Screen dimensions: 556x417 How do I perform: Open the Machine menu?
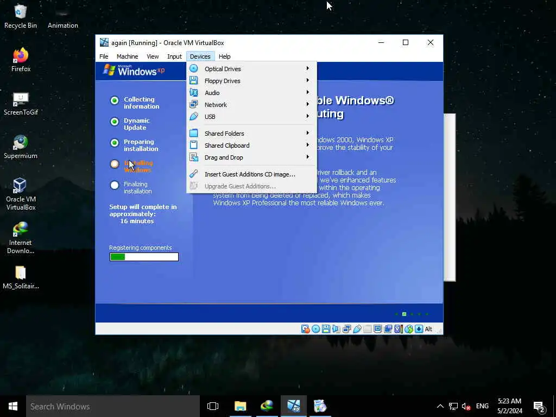coord(127,56)
